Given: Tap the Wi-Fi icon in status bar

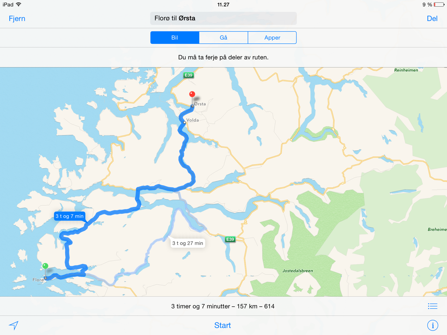Looking at the screenshot, I should click(x=19, y=5).
